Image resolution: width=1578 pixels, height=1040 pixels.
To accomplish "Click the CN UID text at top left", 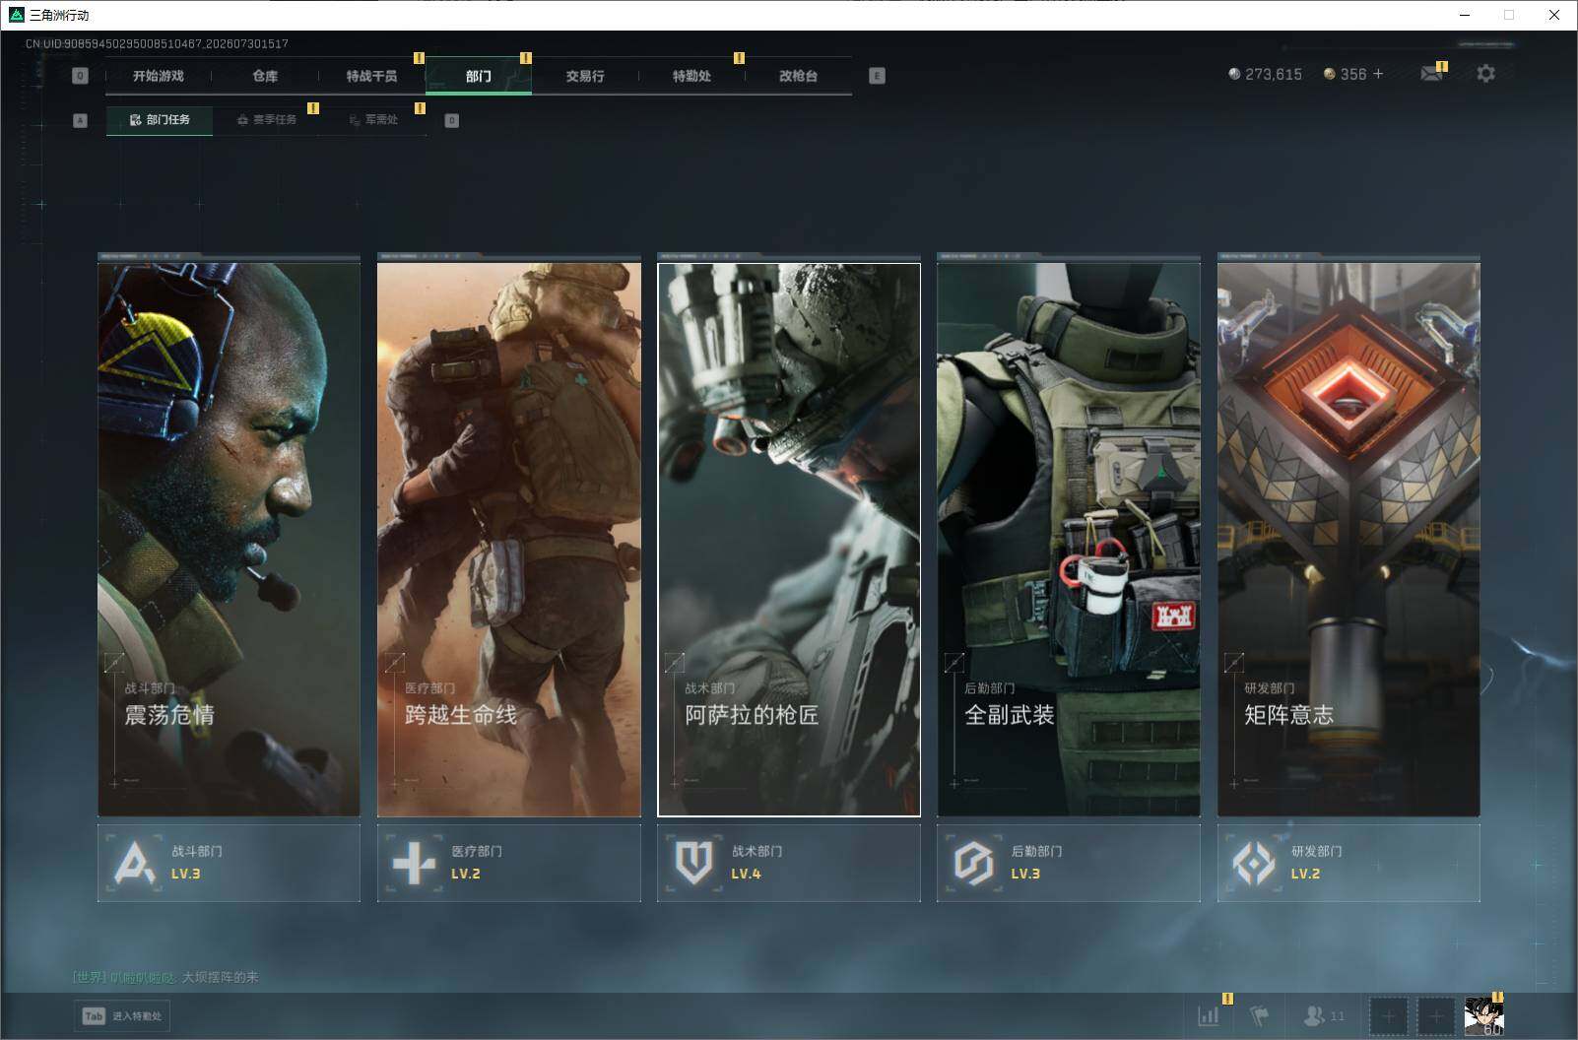I will (157, 44).
